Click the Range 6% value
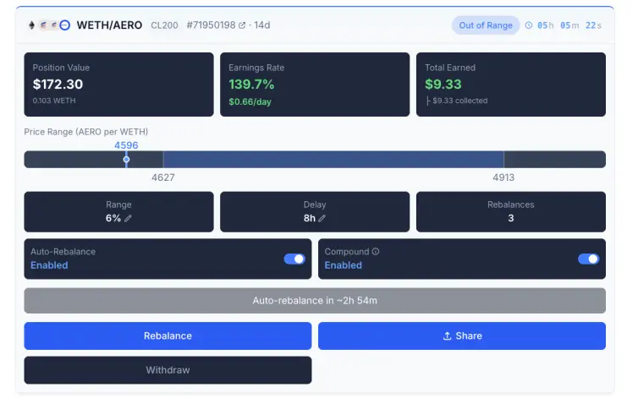The image size is (638, 398). (113, 218)
